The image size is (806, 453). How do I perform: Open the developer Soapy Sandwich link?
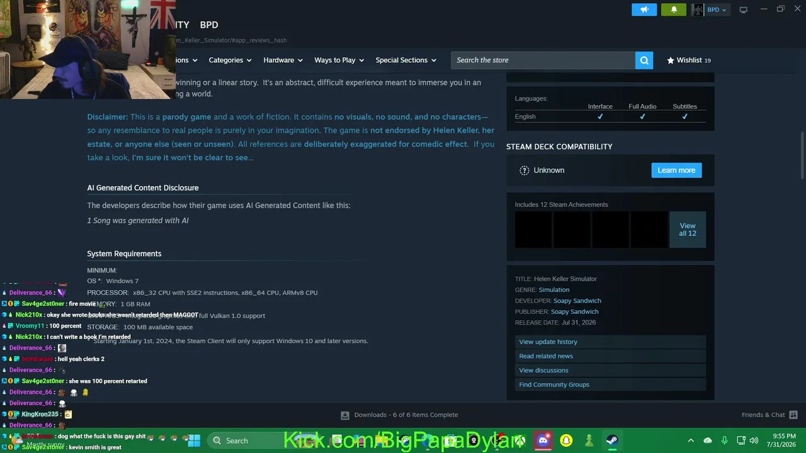click(x=577, y=301)
